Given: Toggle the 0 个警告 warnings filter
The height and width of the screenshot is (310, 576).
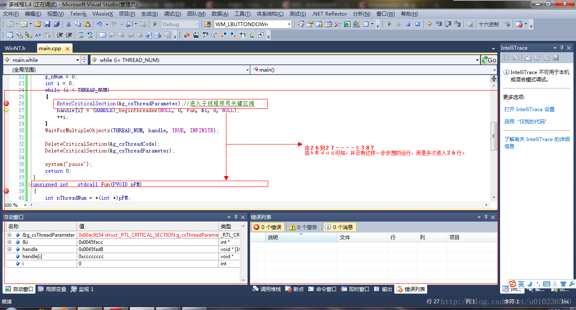Looking at the screenshot, I should (x=303, y=227).
